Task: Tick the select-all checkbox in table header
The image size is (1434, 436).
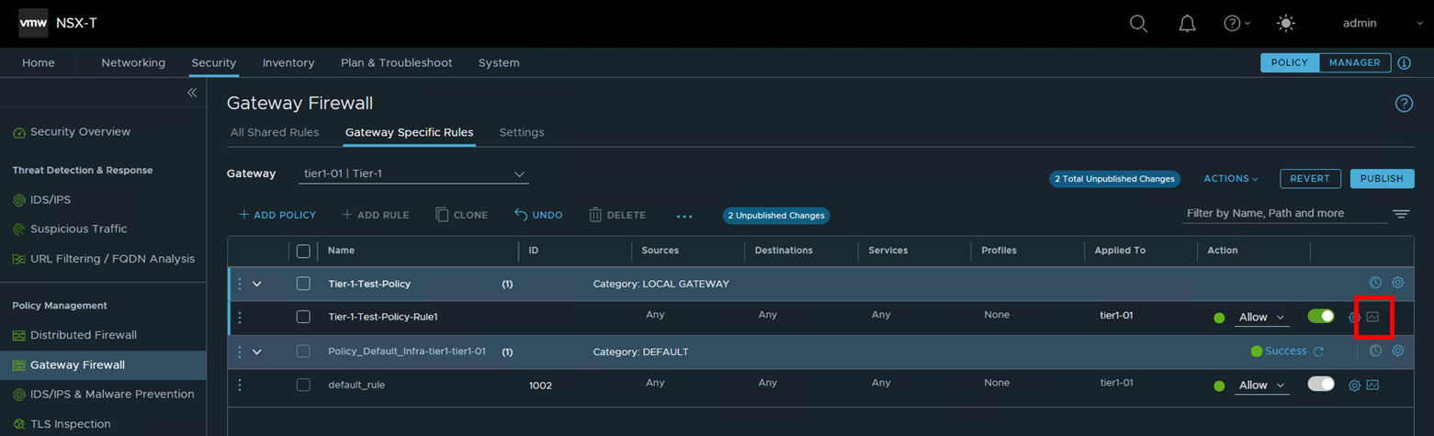Action: tap(303, 251)
